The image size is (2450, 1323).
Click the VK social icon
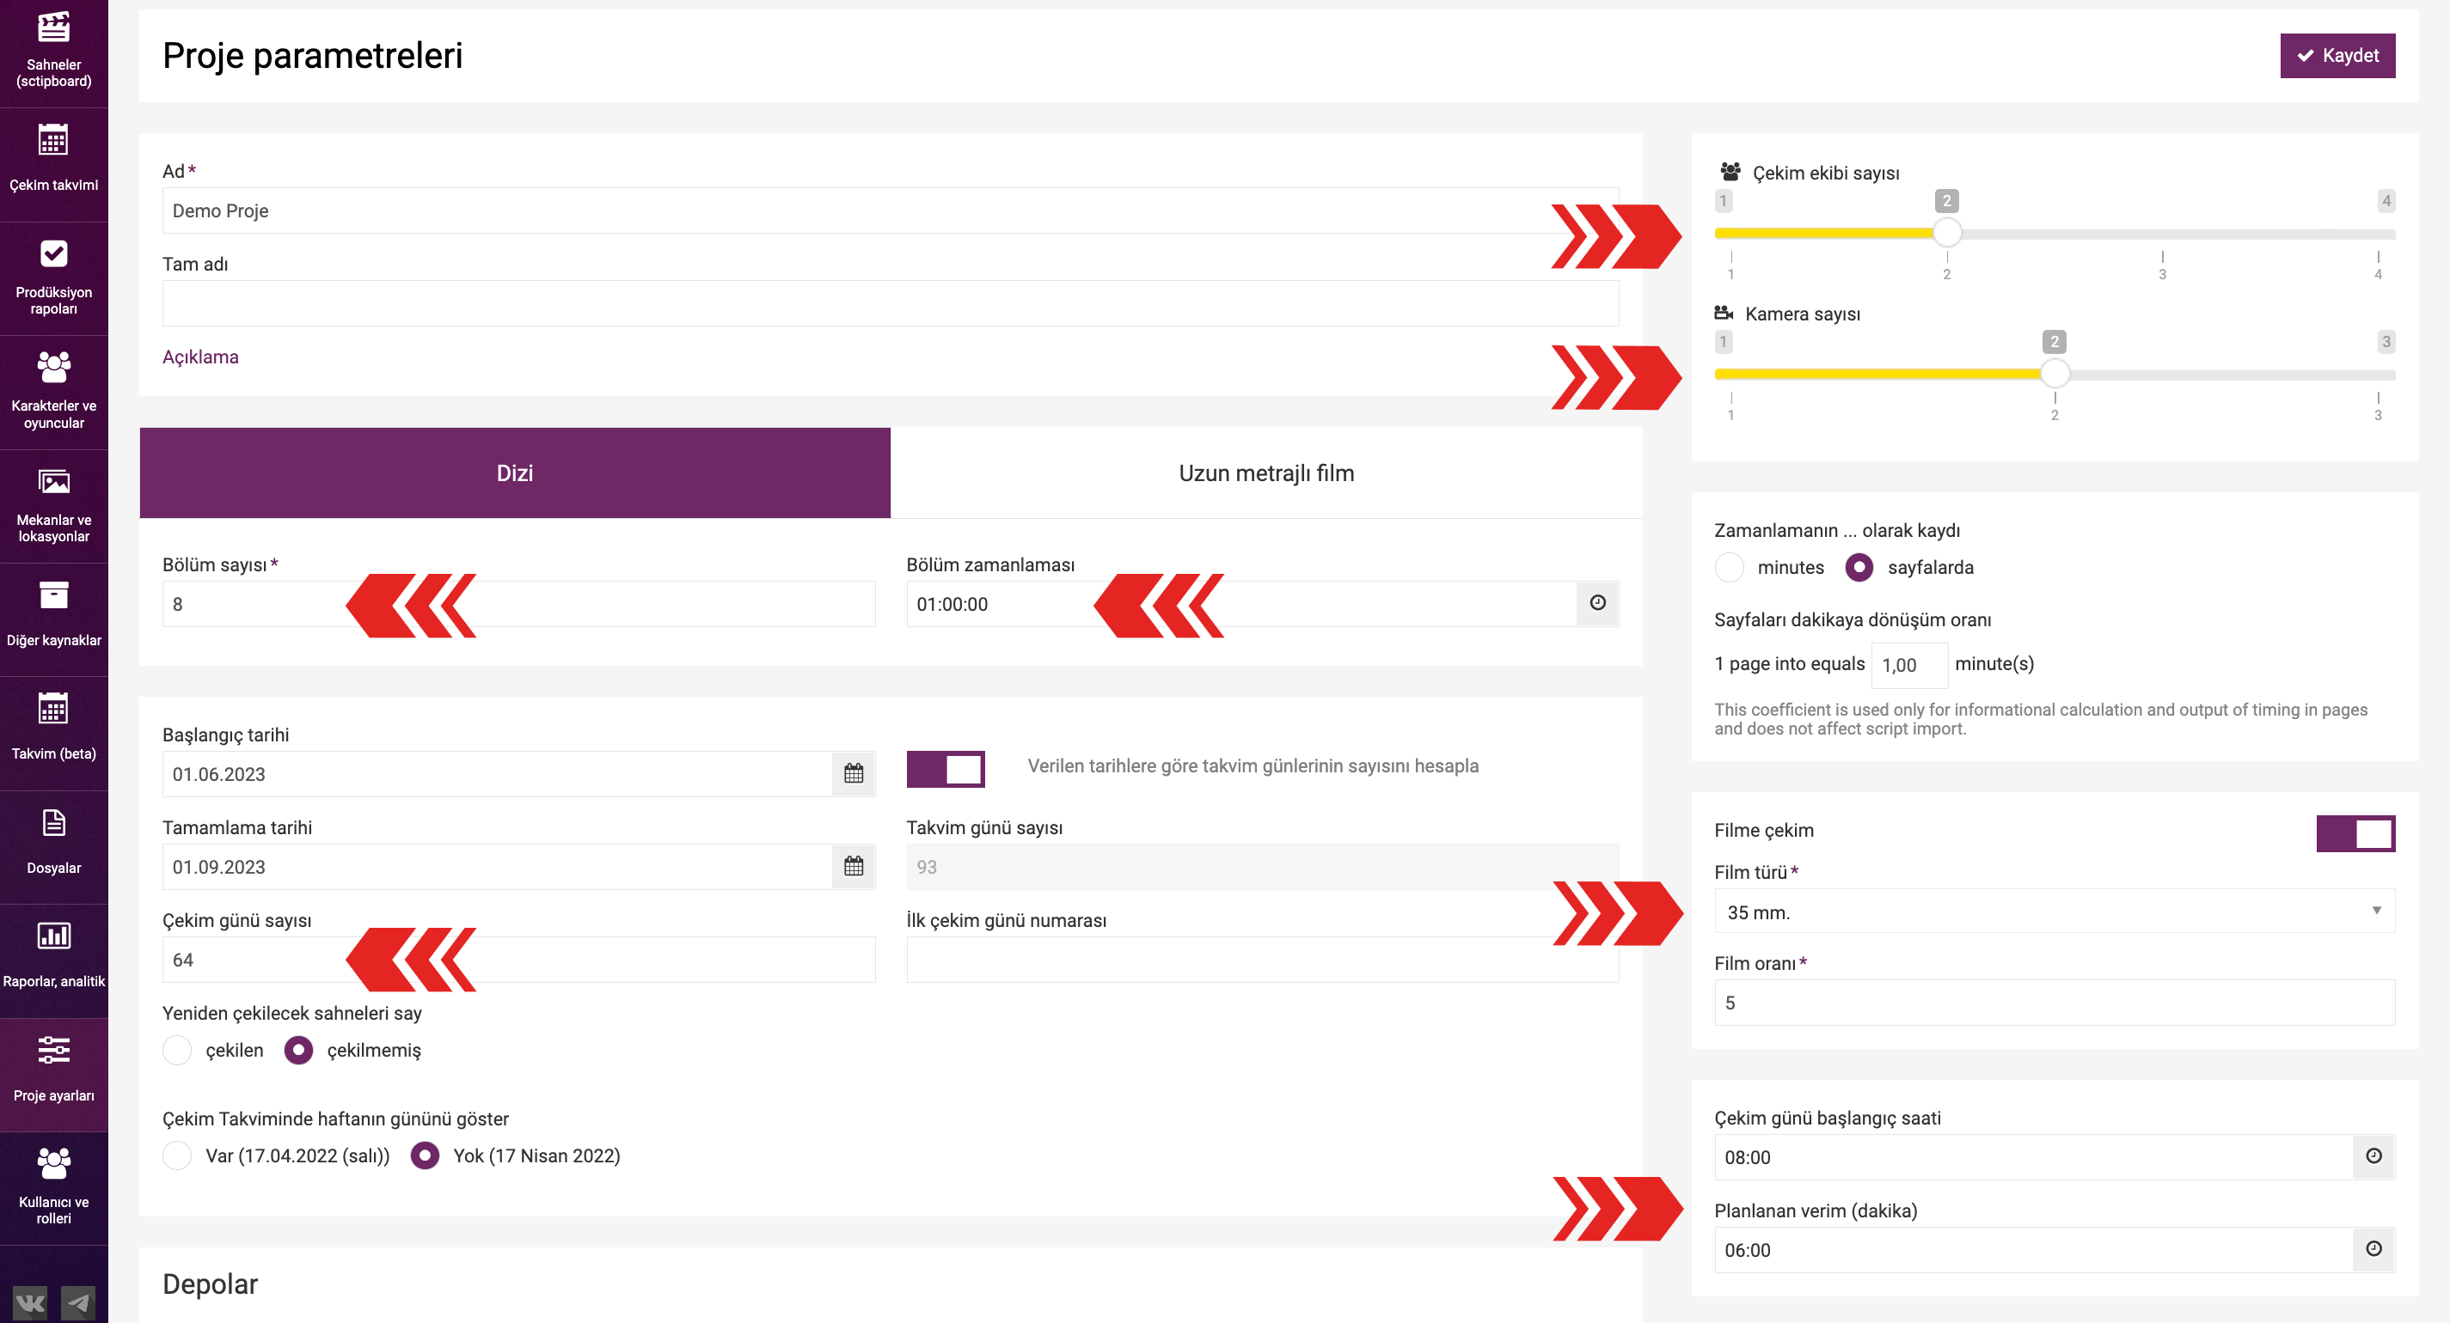[30, 1302]
